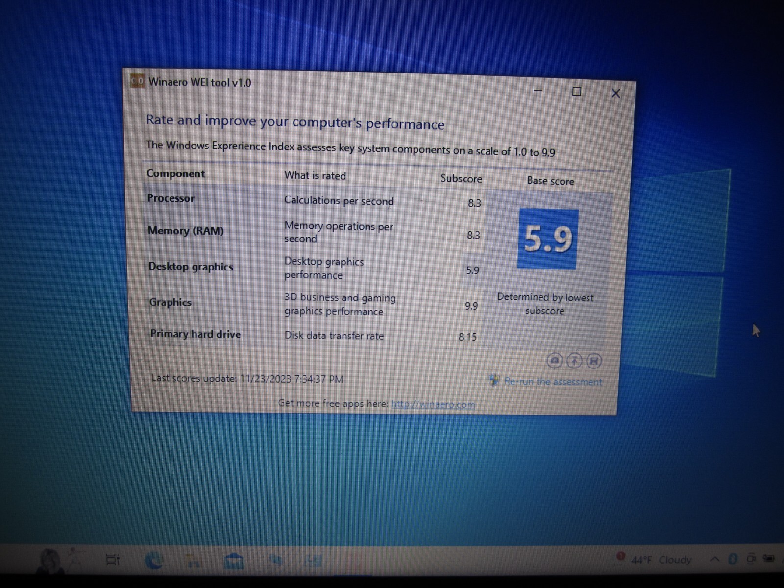
Task: Click the Processor subscore 8.3
Action: tap(474, 203)
